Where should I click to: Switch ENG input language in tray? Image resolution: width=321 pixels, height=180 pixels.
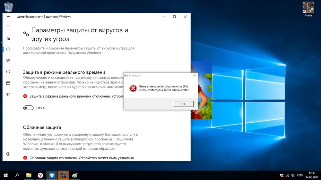click(300, 175)
